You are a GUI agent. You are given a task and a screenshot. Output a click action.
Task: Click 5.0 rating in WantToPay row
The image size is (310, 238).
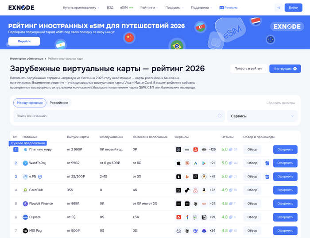[x=225, y=163]
